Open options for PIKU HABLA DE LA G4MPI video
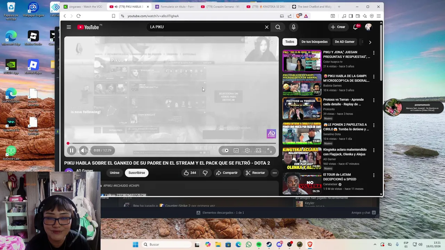This screenshot has width=445, height=250. [374, 76]
